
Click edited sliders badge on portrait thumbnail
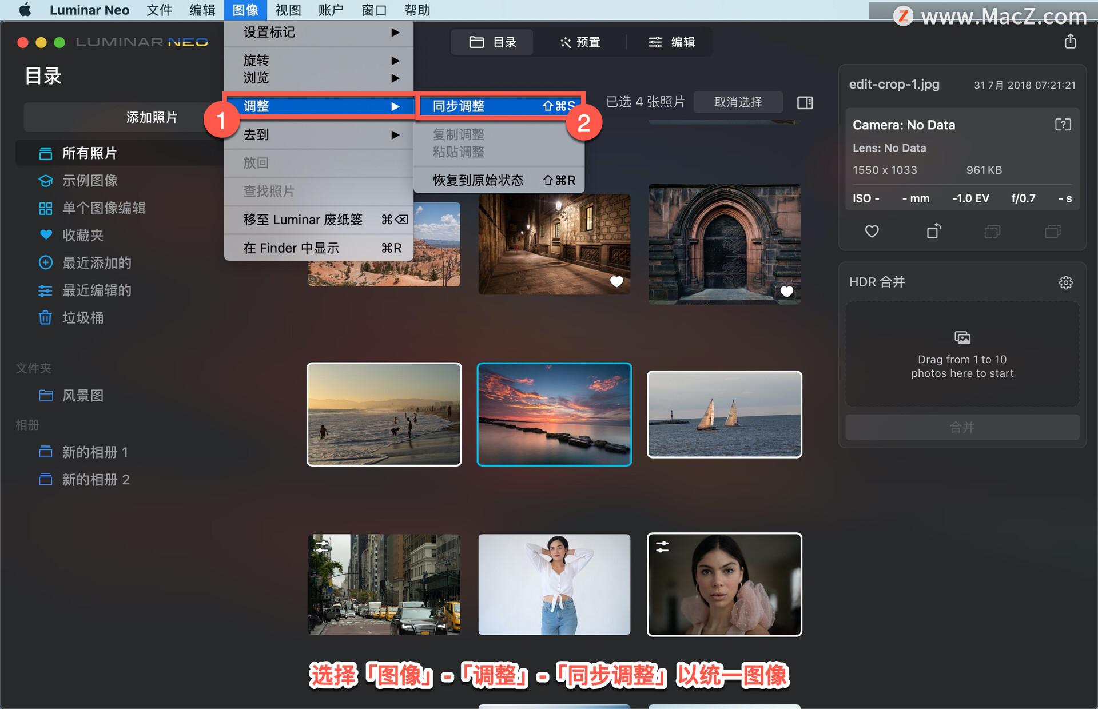(x=662, y=547)
